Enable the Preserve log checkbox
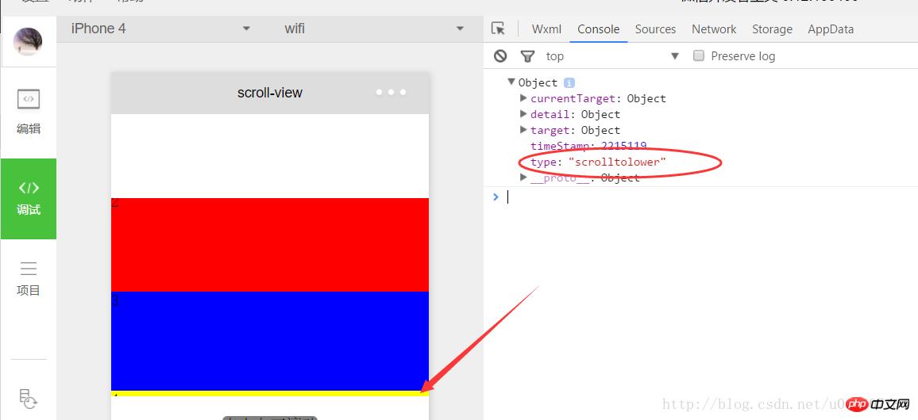The width and height of the screenshot is (918, 420). pyautogui.click(x=699, y=55)
